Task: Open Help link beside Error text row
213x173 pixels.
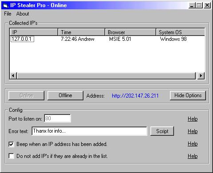Action: [x=193, y=131]
